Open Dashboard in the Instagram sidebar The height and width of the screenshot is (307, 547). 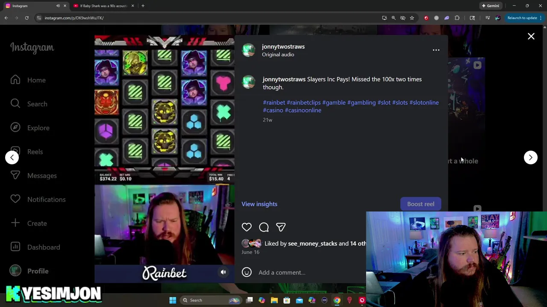(x=35, y=247)
